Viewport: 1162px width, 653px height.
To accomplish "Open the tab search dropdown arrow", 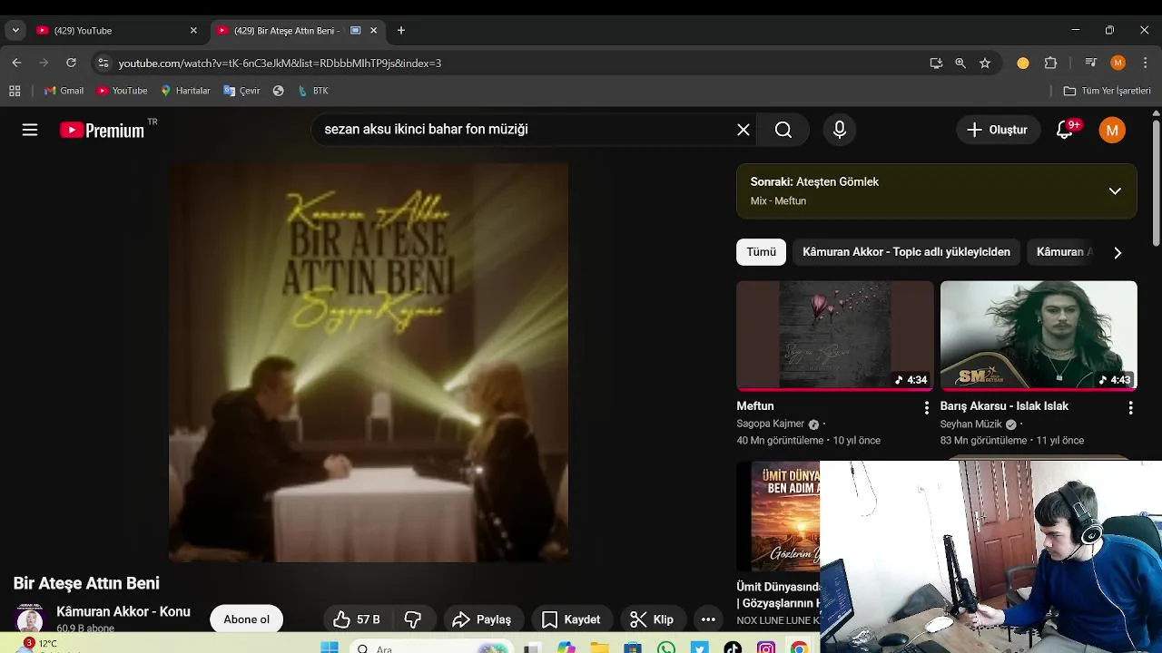I will point(15,30).
